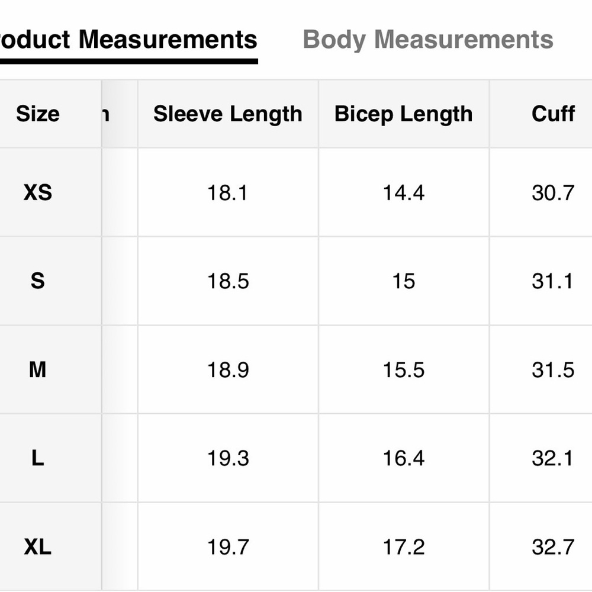This screenshot has height=592, width=592.
Task: Click the M cuff value 31.5
Action: [553, 370]
